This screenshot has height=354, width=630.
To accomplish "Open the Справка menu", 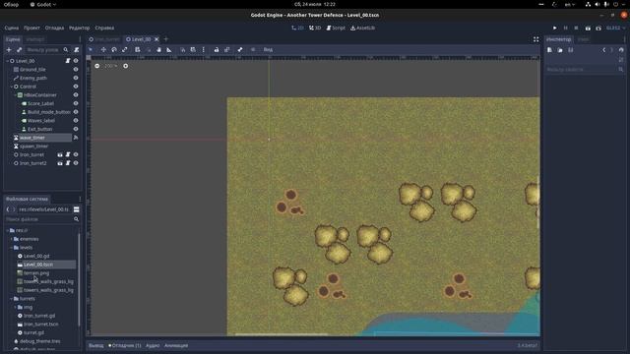I will pyautogui.click(x=104, y=29).
